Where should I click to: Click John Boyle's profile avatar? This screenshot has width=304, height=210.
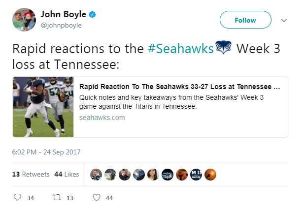pos(24,20)
